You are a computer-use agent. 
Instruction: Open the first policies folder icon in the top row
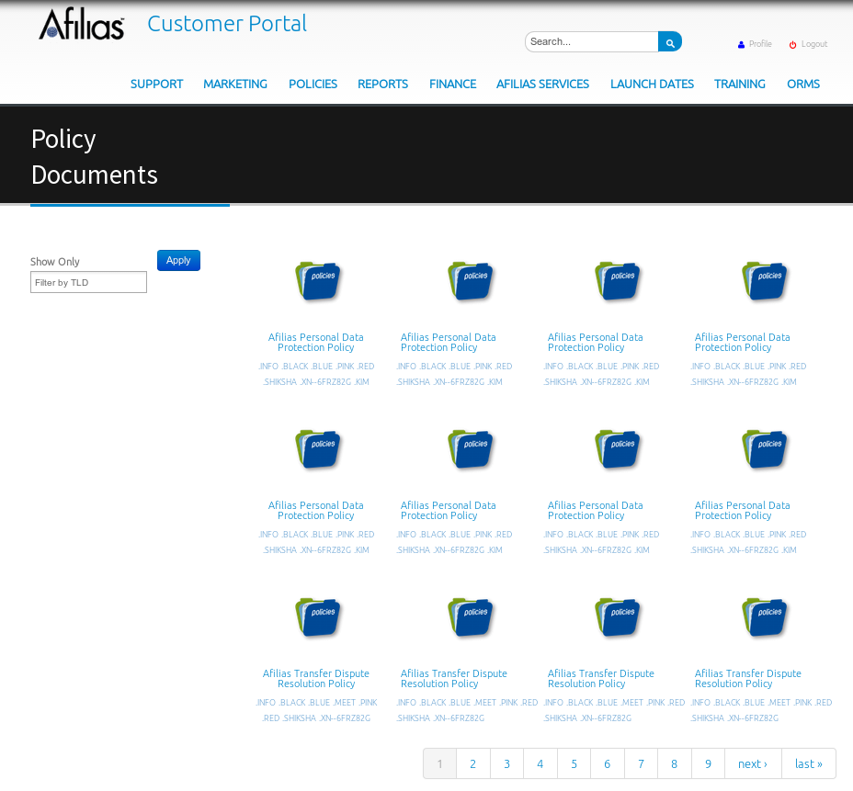(318, 281)
